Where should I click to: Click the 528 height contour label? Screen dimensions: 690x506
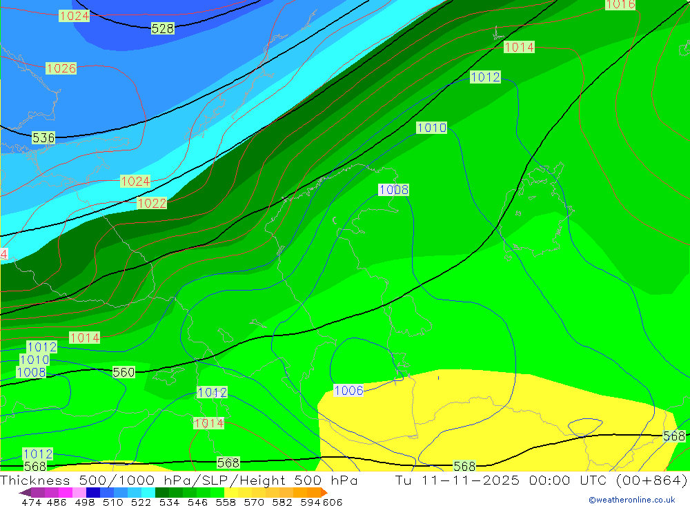162,28
